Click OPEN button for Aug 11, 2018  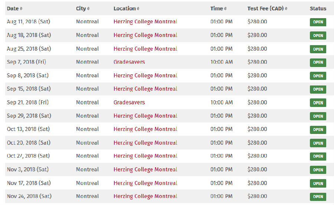tap(318, 22)
